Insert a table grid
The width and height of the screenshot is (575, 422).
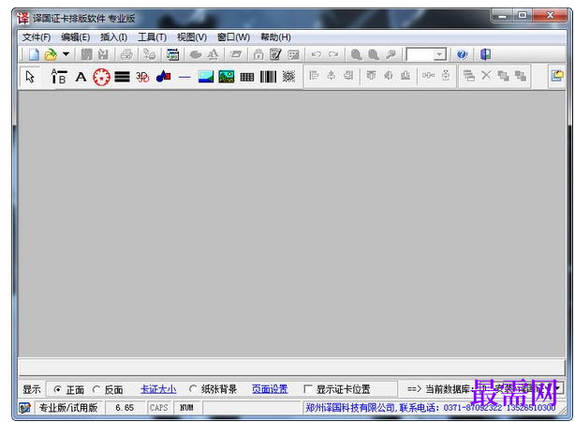pos(247,77)
